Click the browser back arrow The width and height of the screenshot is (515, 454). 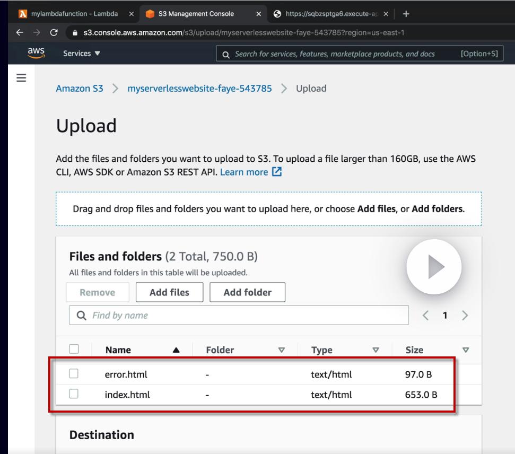(x=20, y=33)
